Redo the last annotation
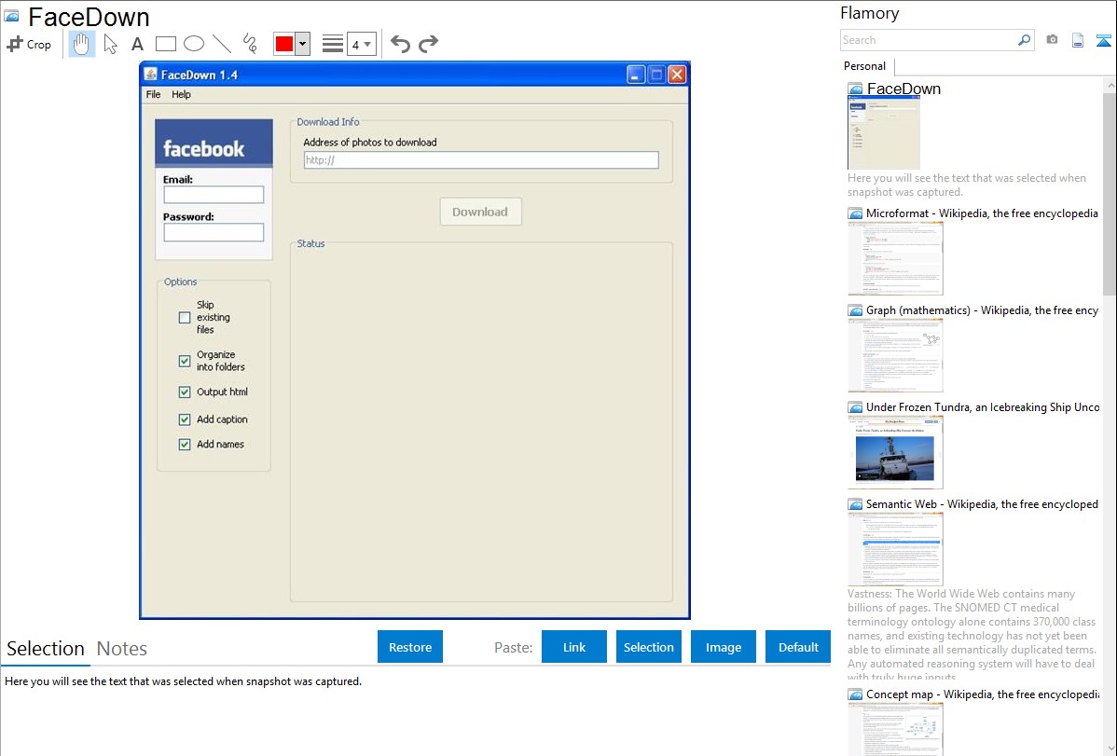 tap(428, 44)
